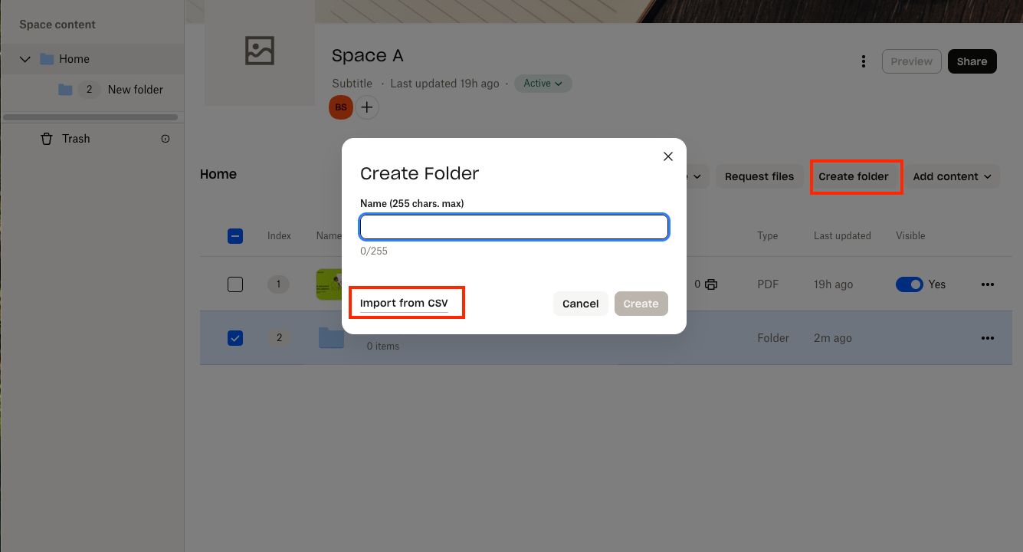Click the plus icon to add member

click(x=367, y=107)
